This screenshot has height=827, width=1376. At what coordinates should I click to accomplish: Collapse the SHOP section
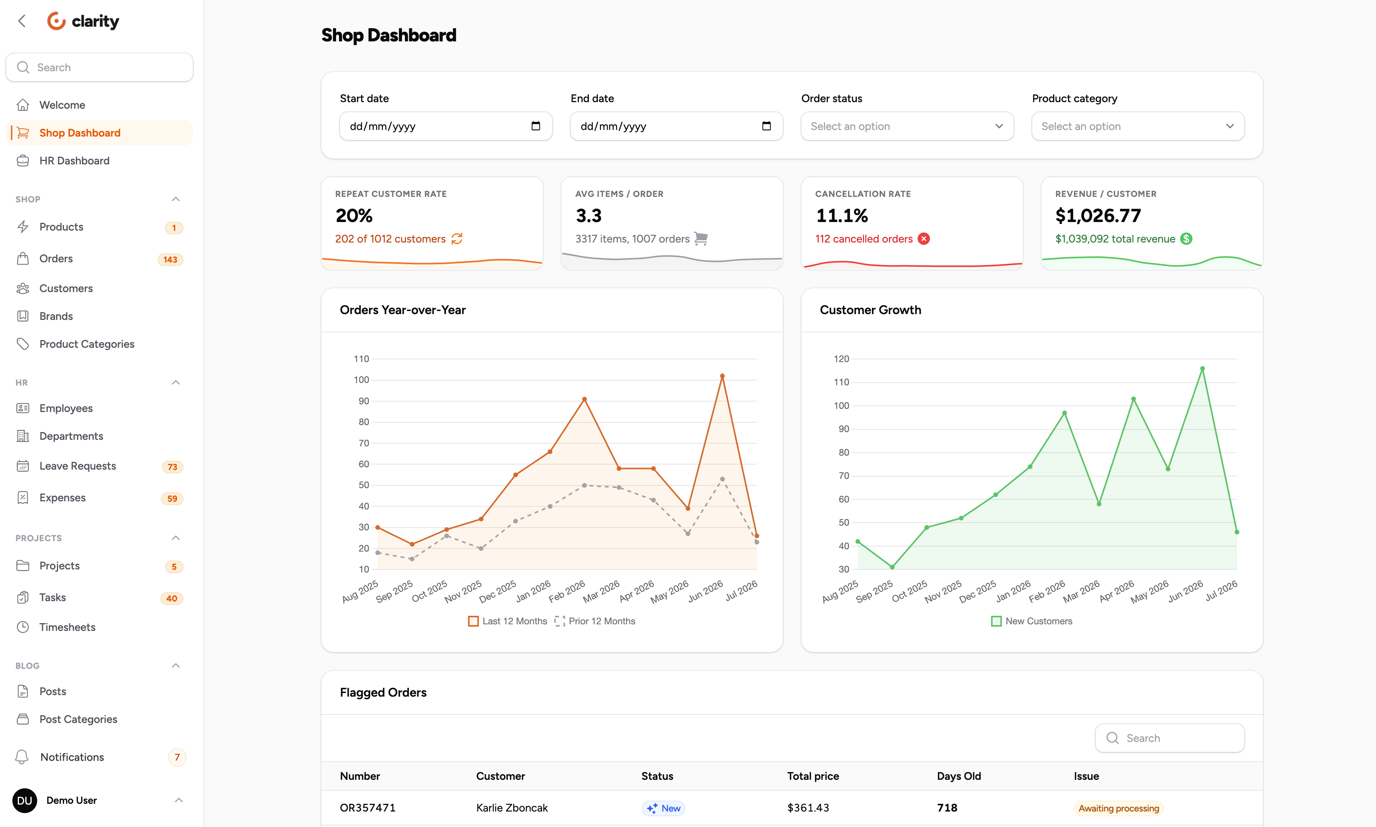pyautogui.click(x=176, y=199)
